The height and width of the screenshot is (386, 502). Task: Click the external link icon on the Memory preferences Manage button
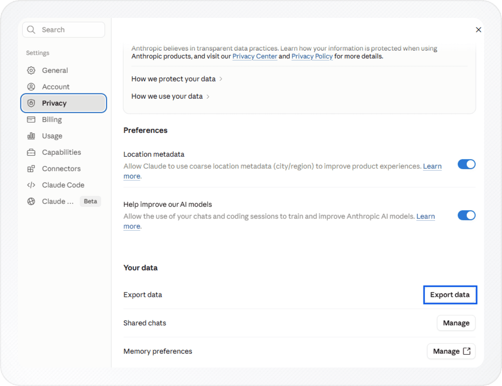click(467, 351)
